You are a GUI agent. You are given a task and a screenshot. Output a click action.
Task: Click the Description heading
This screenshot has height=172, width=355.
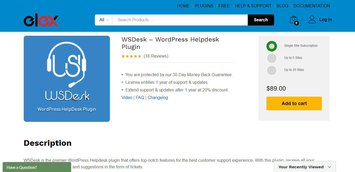(x=48, y=143)
